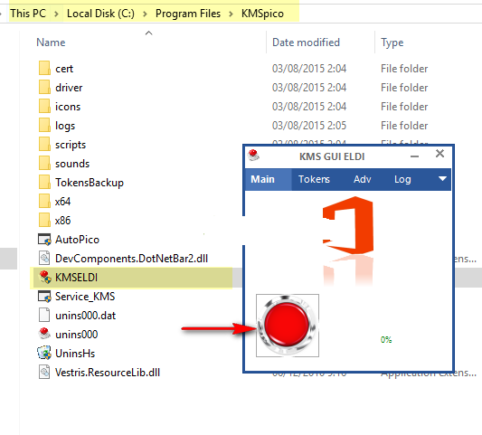The width and height of the screenshot is (482, 435).
Task: Select the folder name TokensBackup
Action: coord(90,183)
